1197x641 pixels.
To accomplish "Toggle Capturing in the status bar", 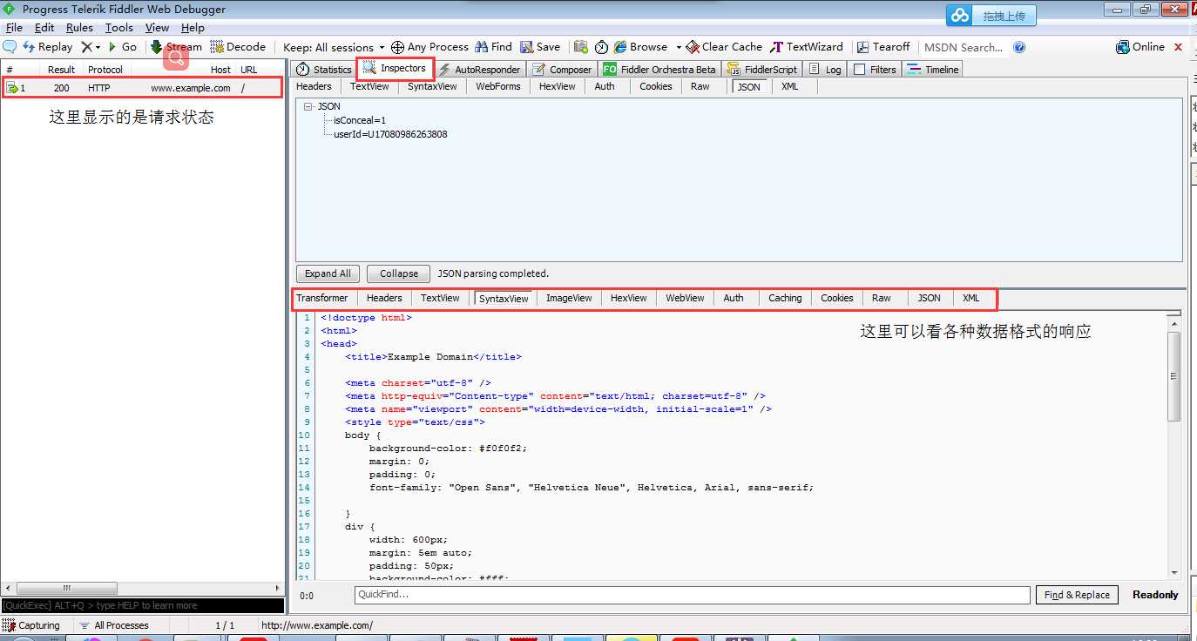I will click(x=31, y=625).
